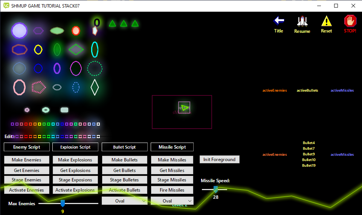The image size is (362, 215).
Task: Open the Enemy Script editor
Action: 26,147
